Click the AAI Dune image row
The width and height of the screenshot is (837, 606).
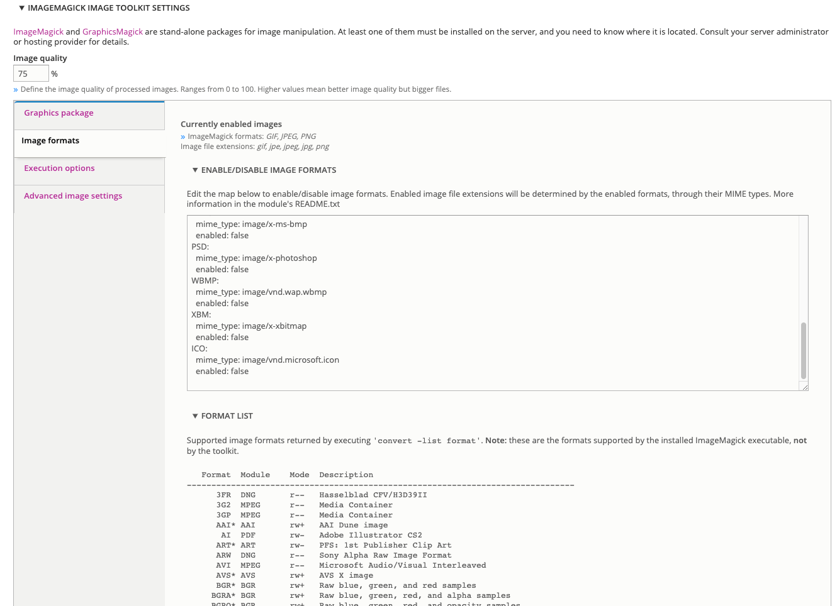(x=302, y=526)
